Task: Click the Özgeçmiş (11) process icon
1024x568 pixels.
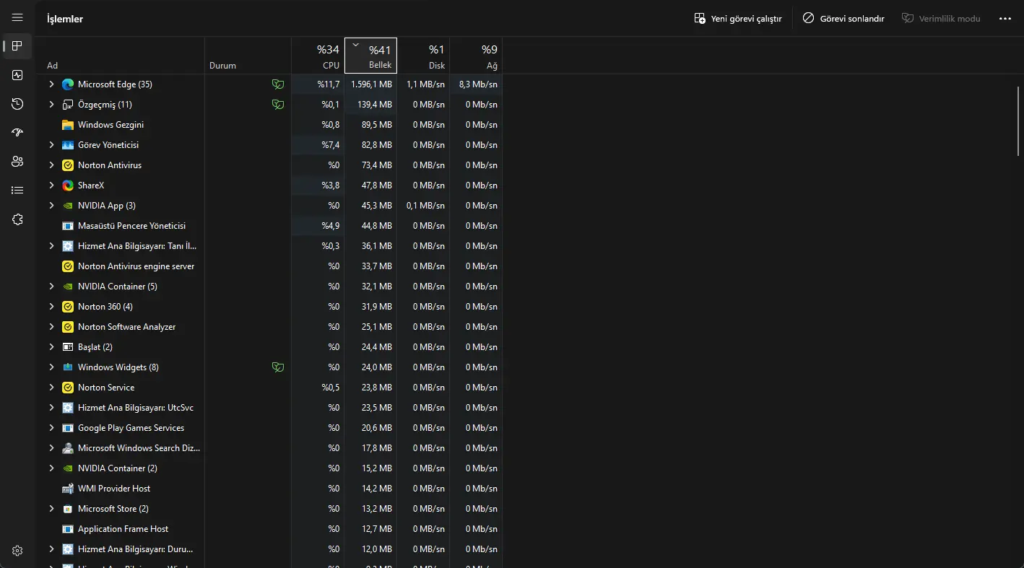Action: pyautogui.click(x=68, y=105)
